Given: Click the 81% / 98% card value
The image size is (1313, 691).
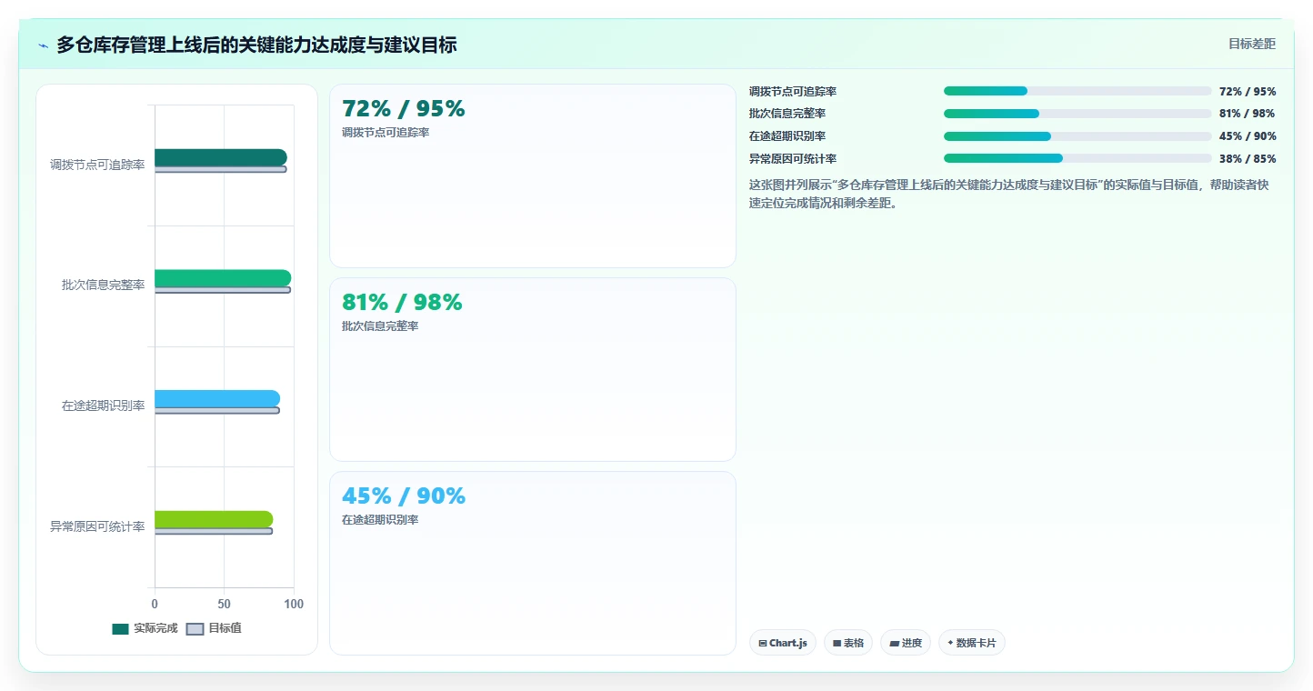Looking at the screenshot, I should coord(402,303).
